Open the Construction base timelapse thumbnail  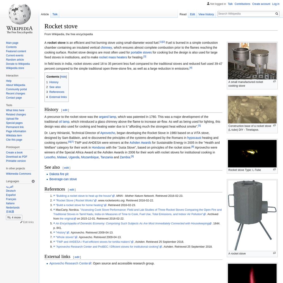252,110
